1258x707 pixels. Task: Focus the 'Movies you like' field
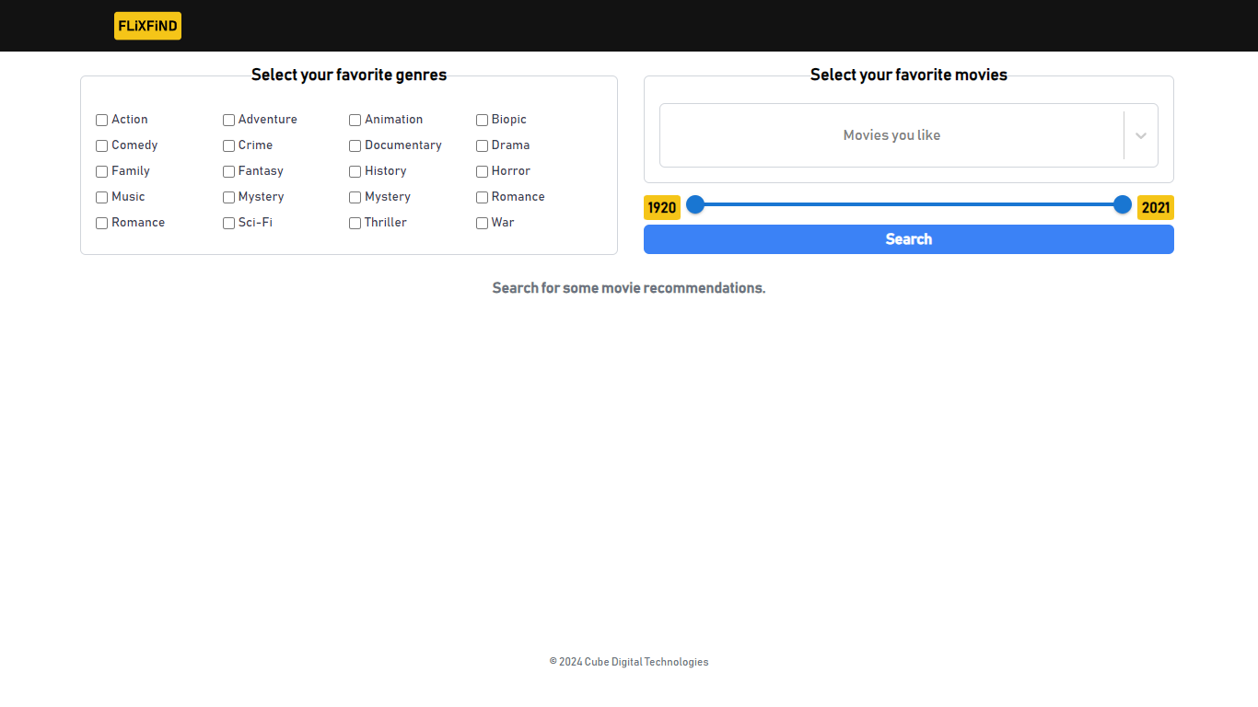(891, 135)
